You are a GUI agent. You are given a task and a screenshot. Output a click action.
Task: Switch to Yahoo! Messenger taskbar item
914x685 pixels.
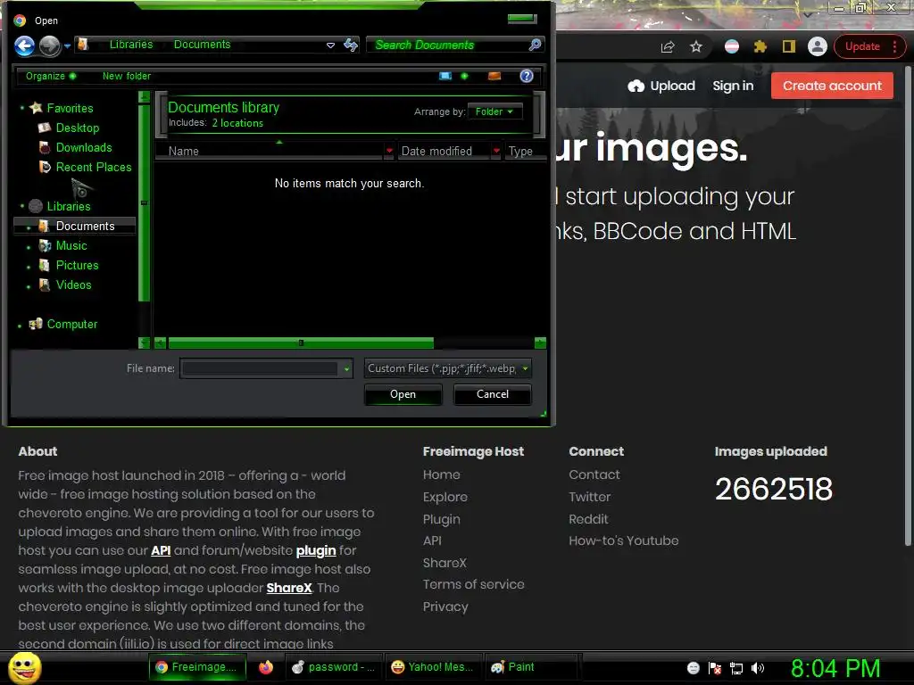tap(433, 667)
